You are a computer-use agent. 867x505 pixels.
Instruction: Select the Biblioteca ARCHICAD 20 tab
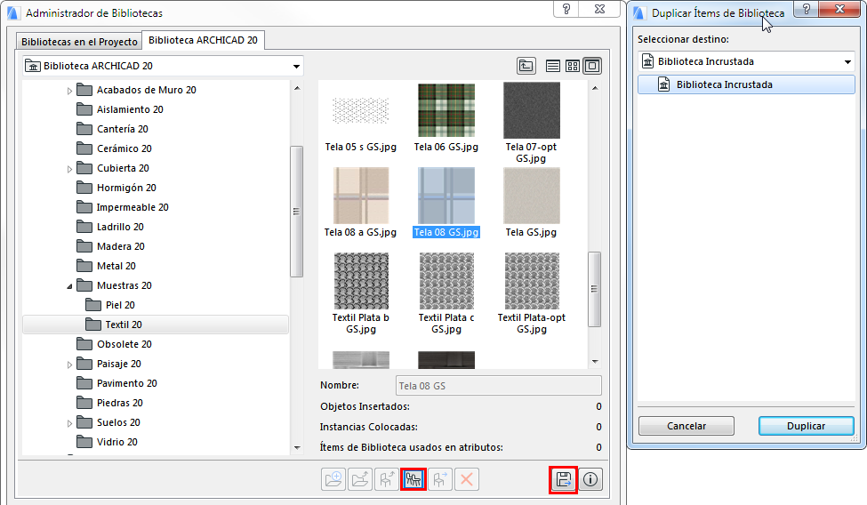(x=203, y=40)
